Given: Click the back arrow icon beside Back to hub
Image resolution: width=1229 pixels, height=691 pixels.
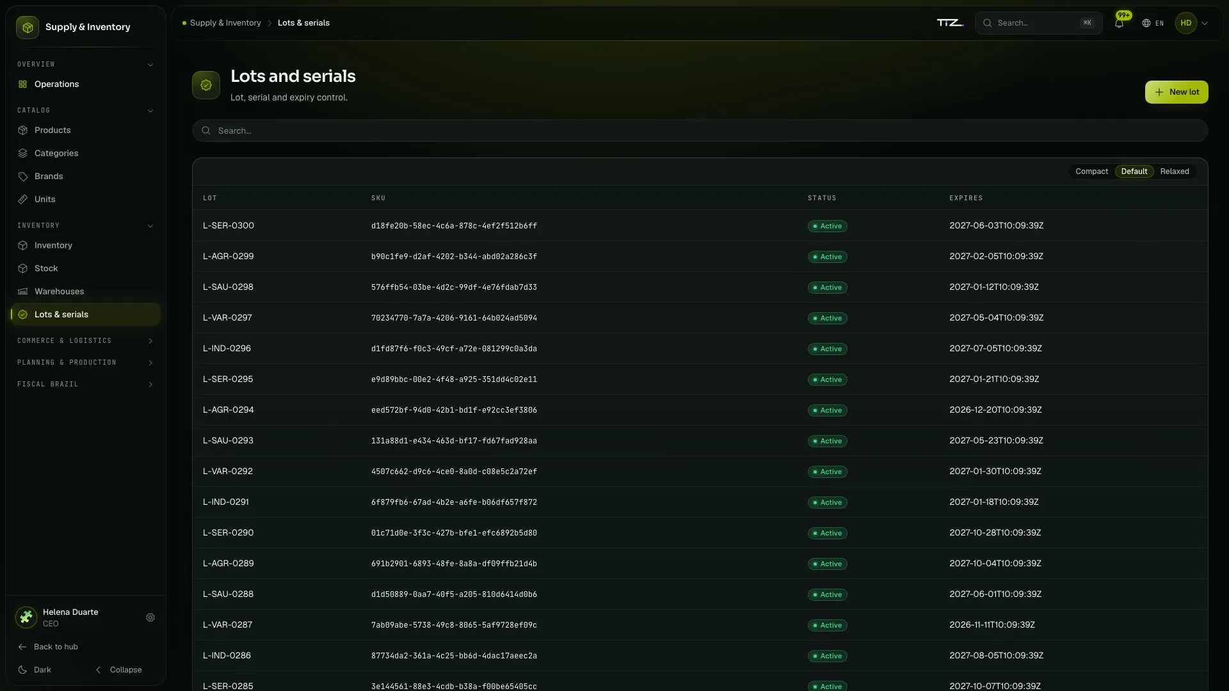Looking at the screenshot, I should tap(22, 647).
